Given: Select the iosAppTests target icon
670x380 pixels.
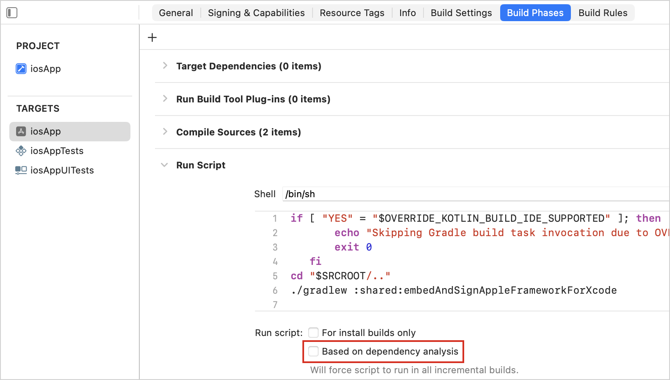Looking at the screenshot, I should (x=21, y=151).
